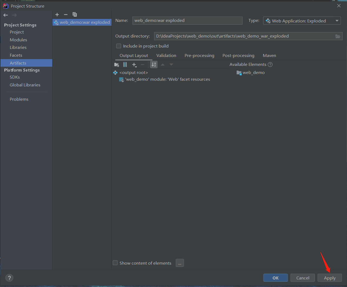Click the Cancel button
The height and width of the screenshot is (287, 347).
[x=303, y=278]
